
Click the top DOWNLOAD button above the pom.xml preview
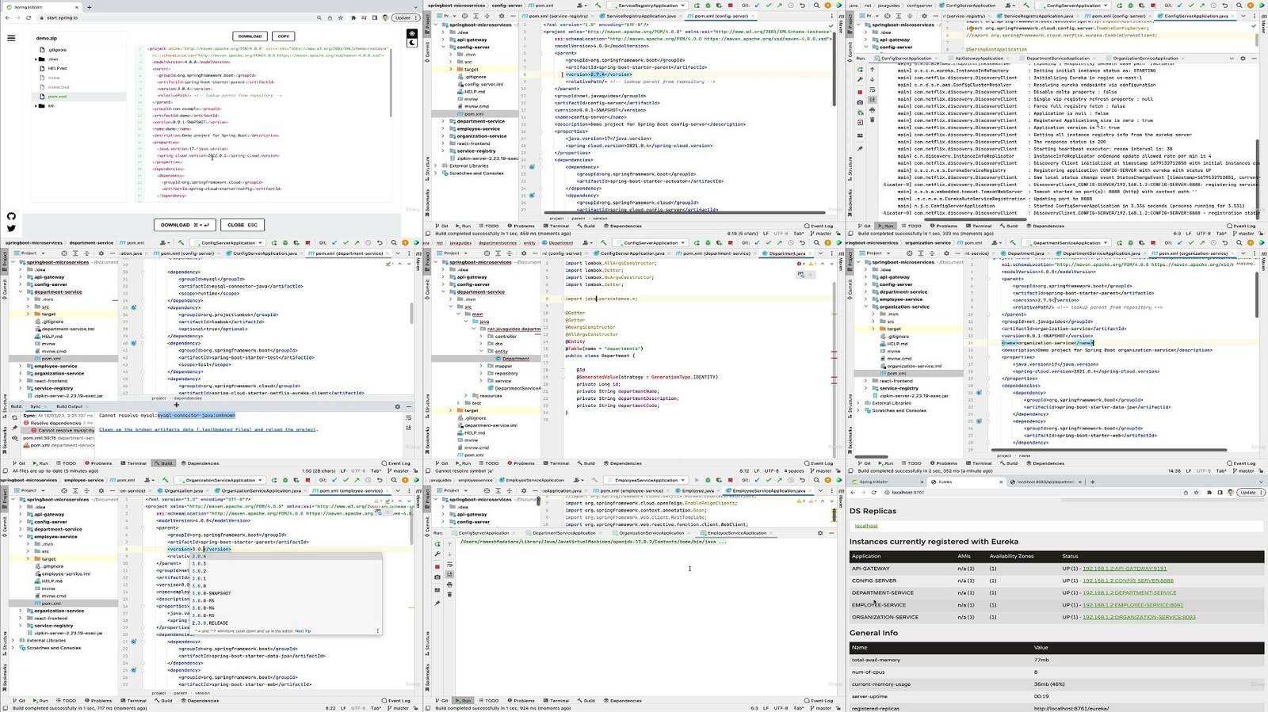(x=250, y=36)
